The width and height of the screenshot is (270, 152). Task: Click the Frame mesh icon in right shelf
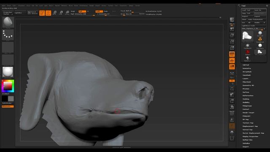coord(232,89)
